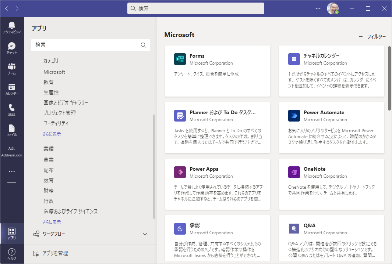Click the apps 検索 input field
Viewport: 392px width, 264px height.
point(86,45)
